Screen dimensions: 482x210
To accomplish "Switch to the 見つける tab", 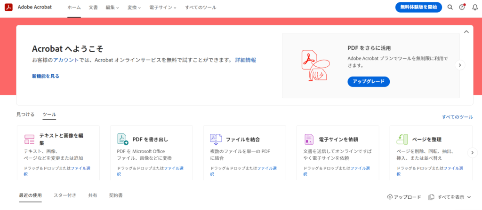I will click(x=25, y=114).
